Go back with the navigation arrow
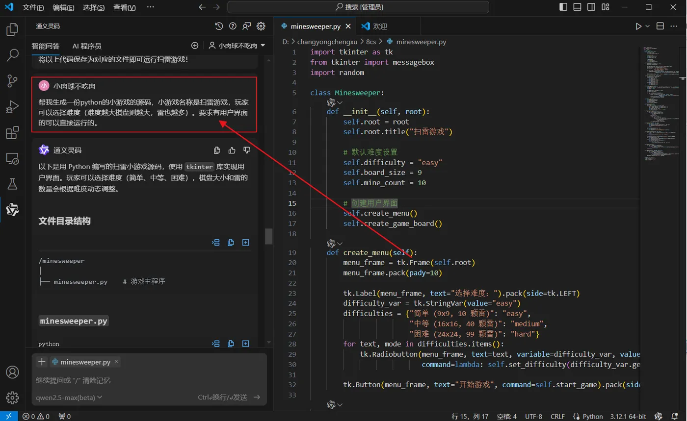Viewport: 687px width, 421px height. tap(202, 7)
